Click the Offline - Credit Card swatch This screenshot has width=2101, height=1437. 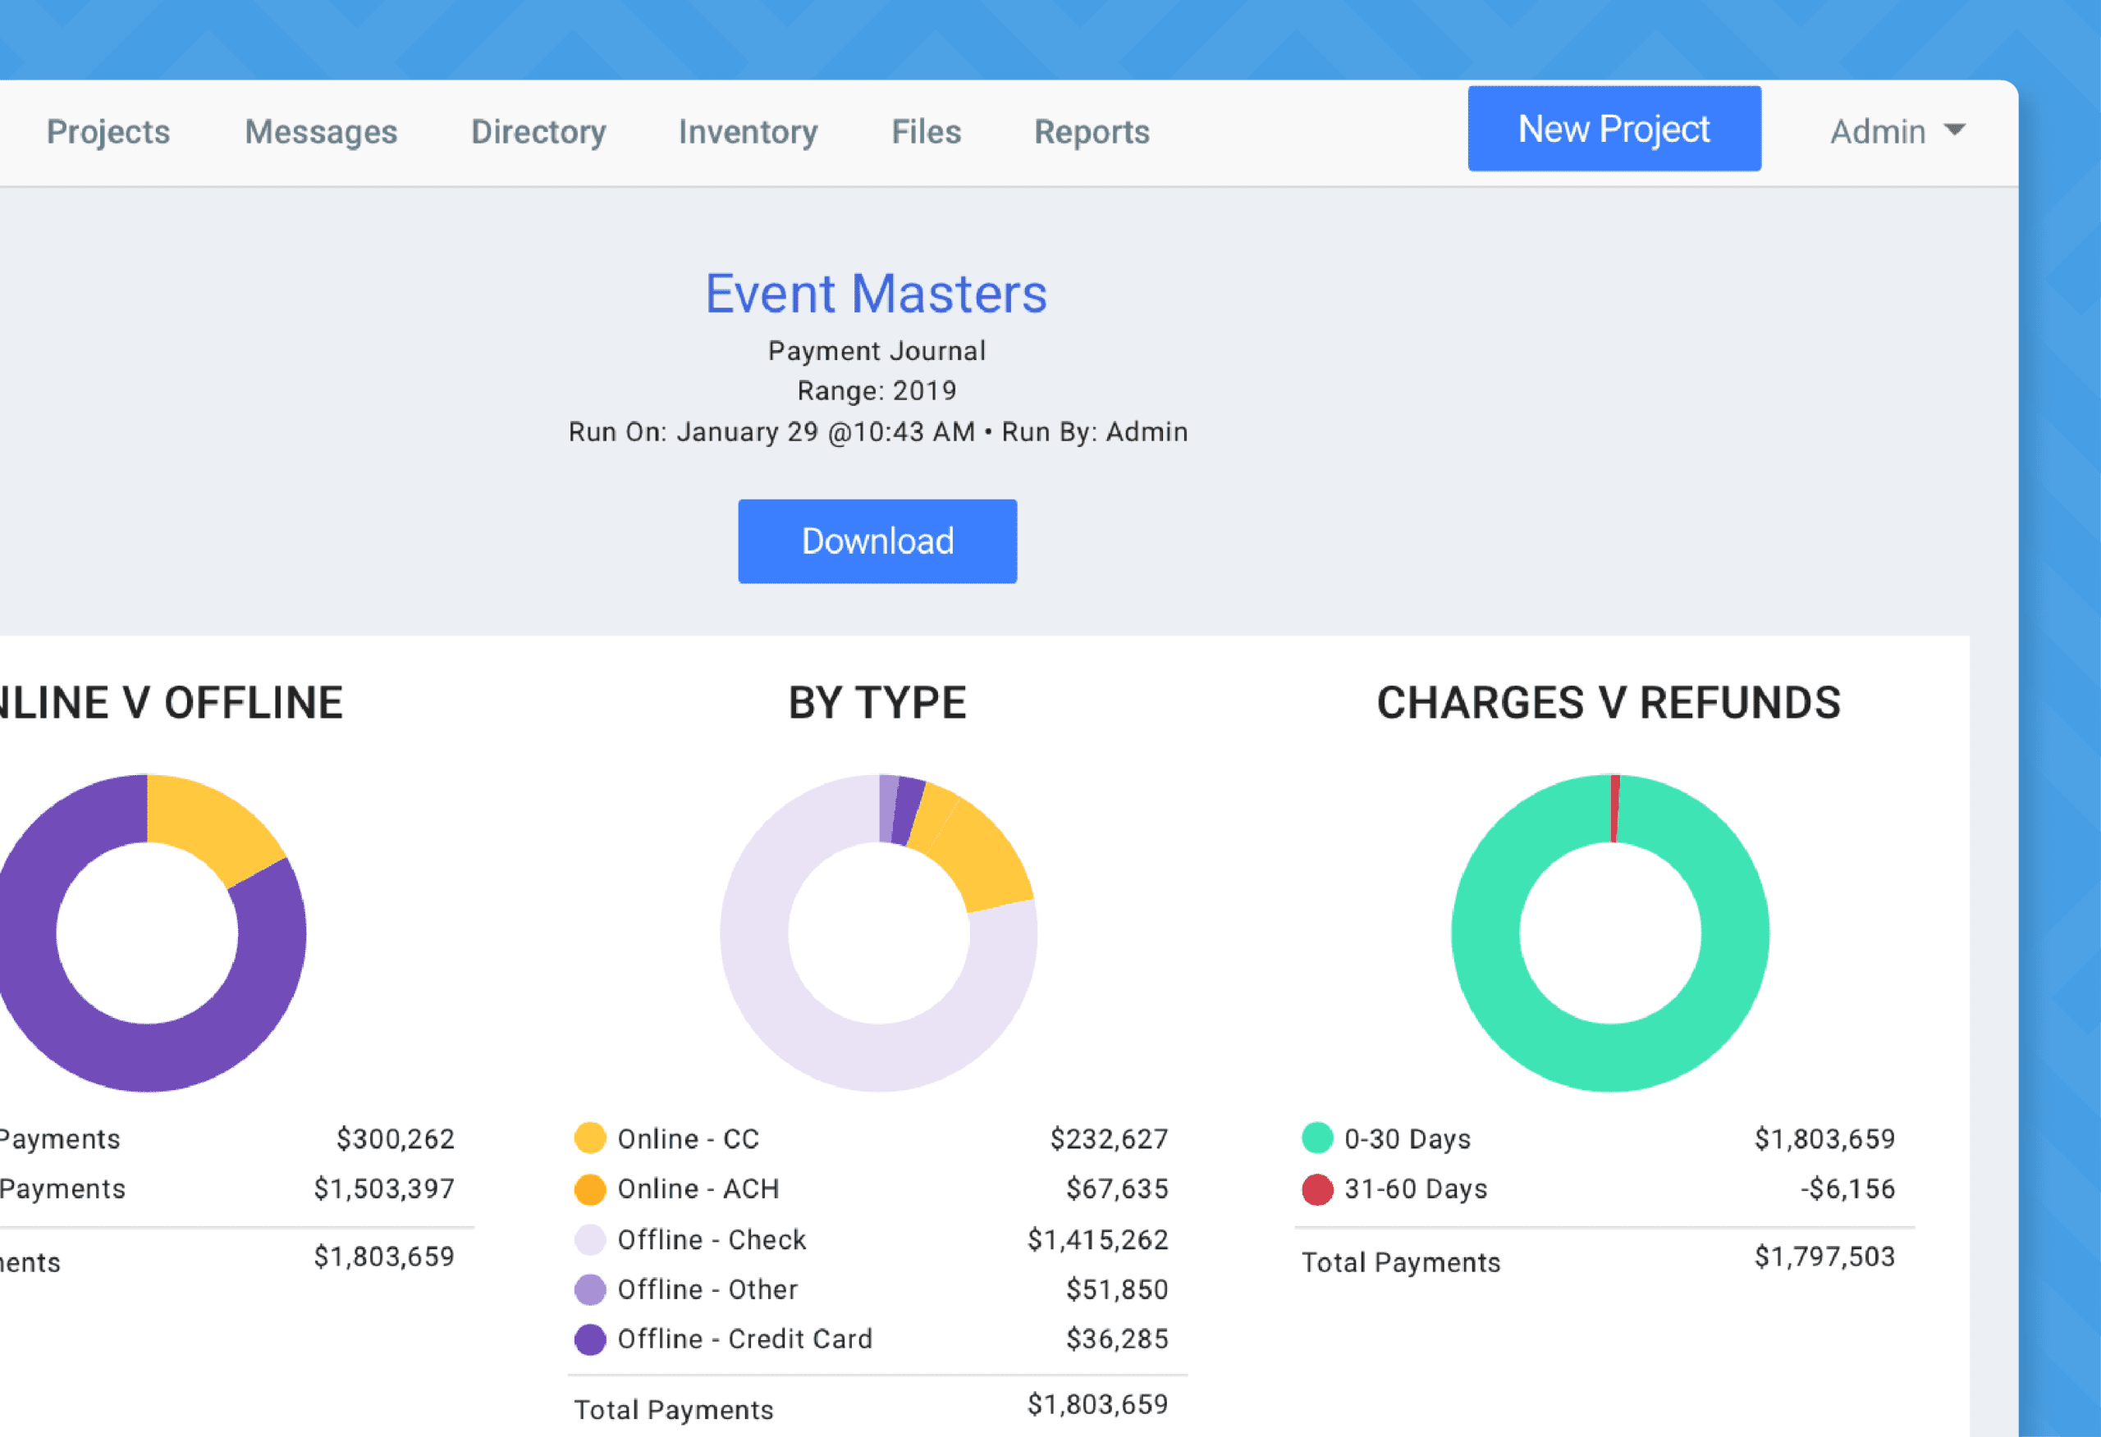pyautogui.click(x=590, y=1339)
